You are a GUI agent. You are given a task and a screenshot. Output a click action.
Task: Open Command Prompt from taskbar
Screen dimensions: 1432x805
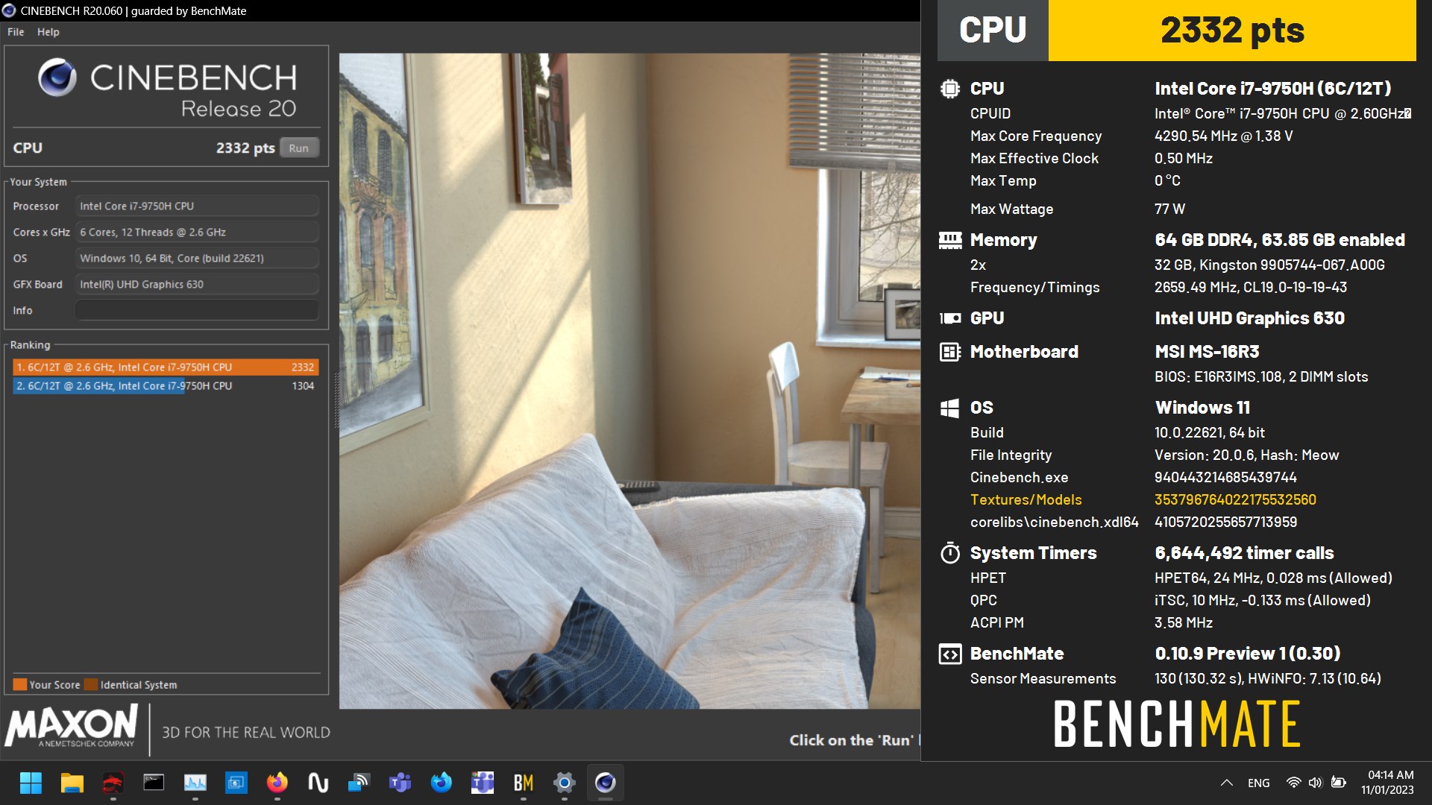click(x=154, y=783)
